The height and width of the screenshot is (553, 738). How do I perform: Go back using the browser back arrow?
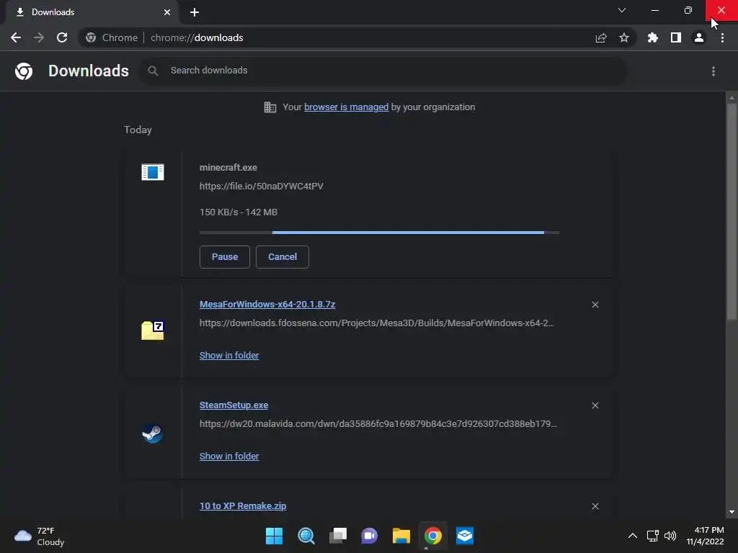tap(16, 37)
